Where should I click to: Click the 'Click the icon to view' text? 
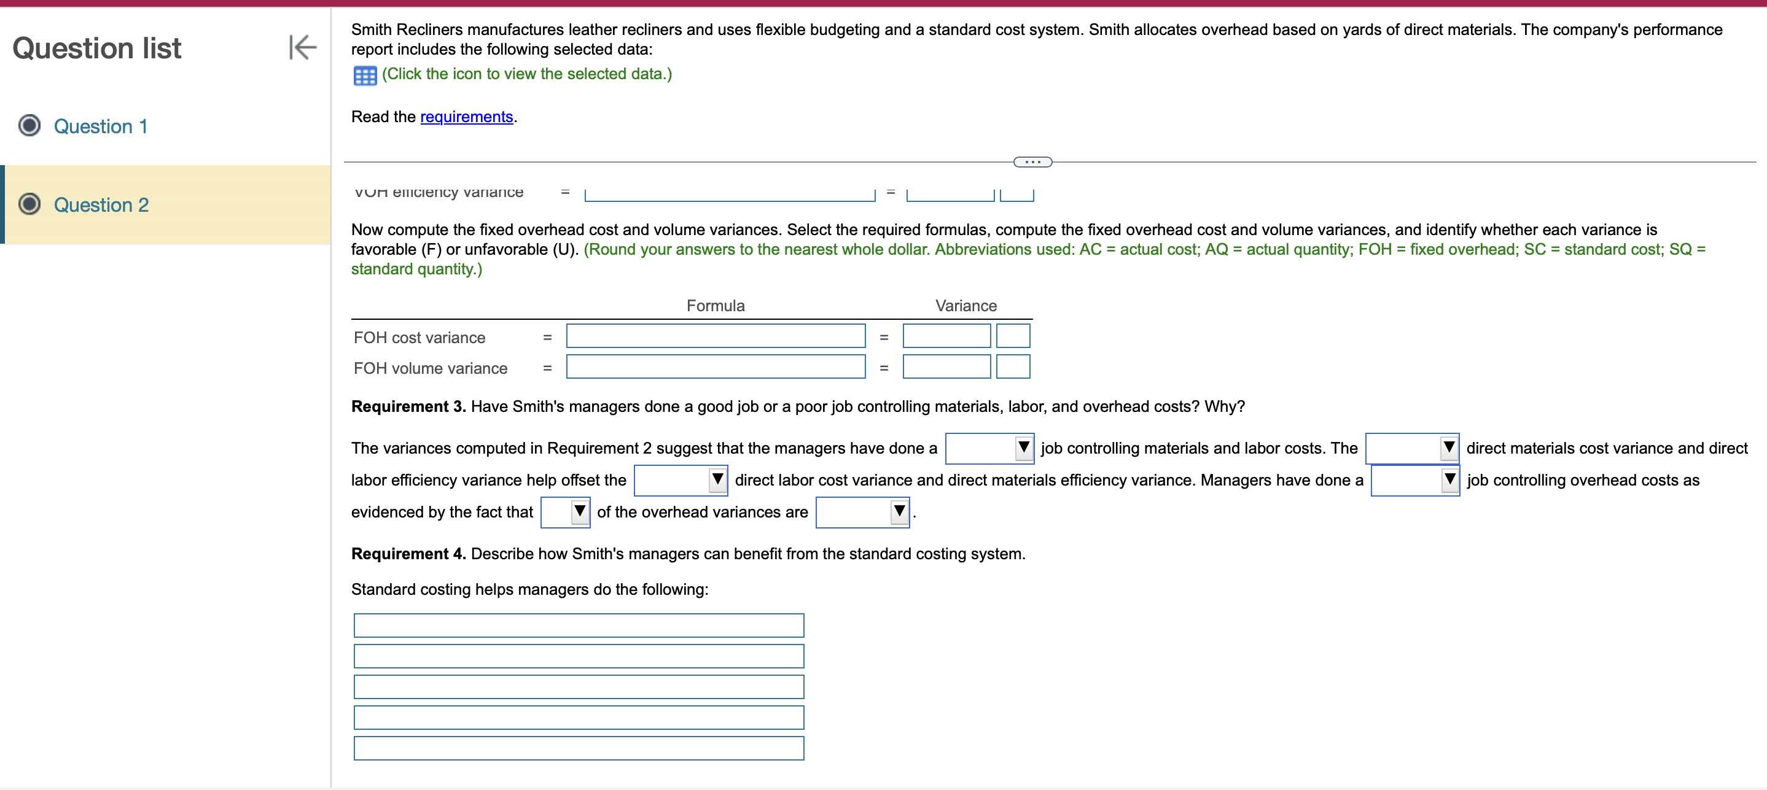point(526,74)
